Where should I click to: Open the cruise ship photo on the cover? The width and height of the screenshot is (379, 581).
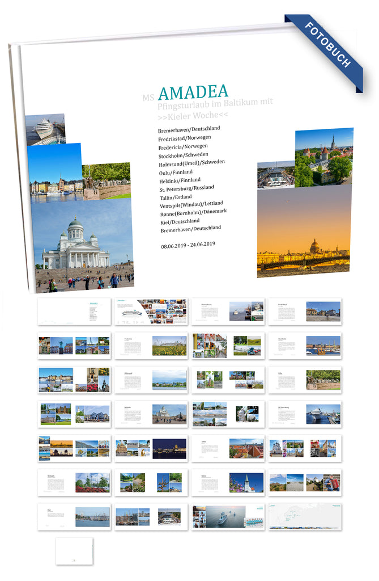[44, 129]
